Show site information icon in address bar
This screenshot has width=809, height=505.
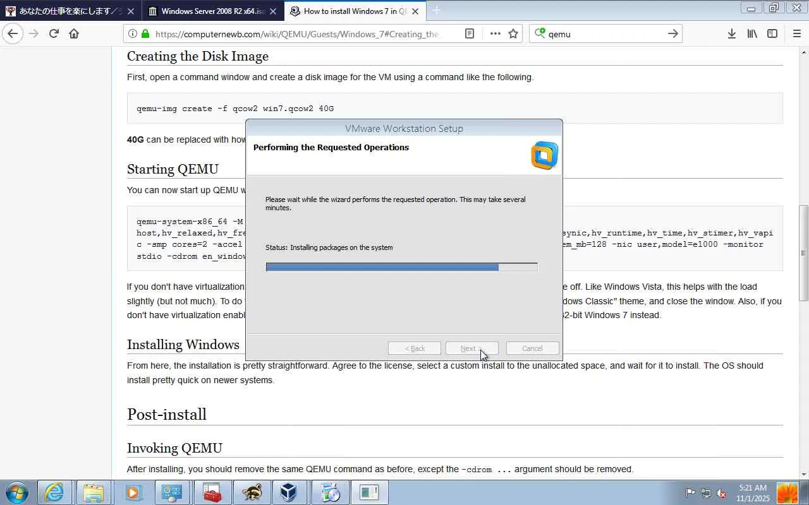point(132,34)
